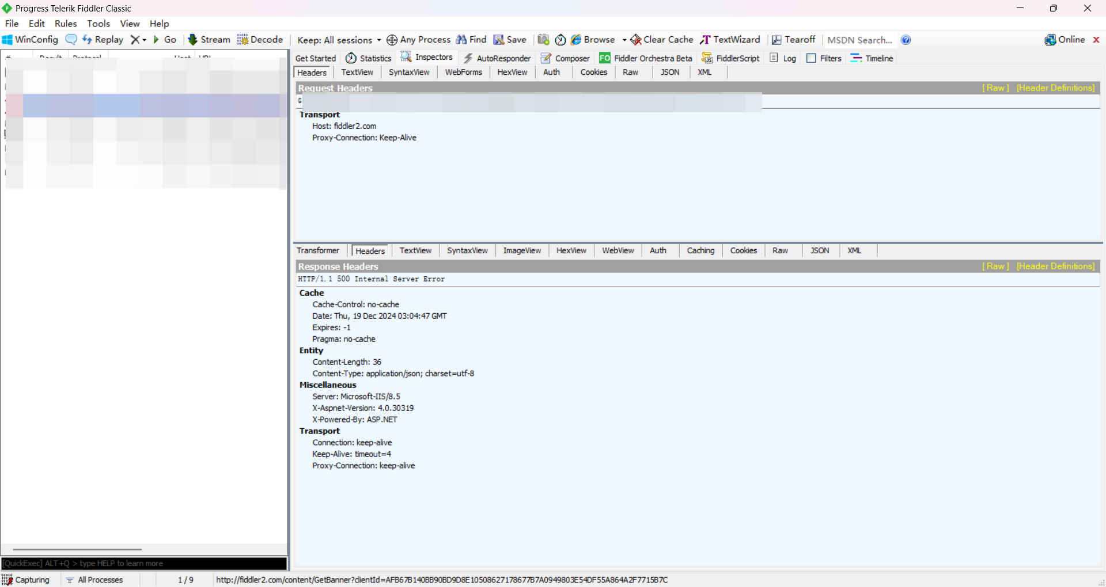The image size is (1106, 587).
Task: Open the help question mark icon
Action: point(906,40)
